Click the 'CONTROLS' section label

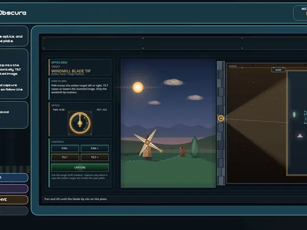pyautogui.click(x=58, y=142)
